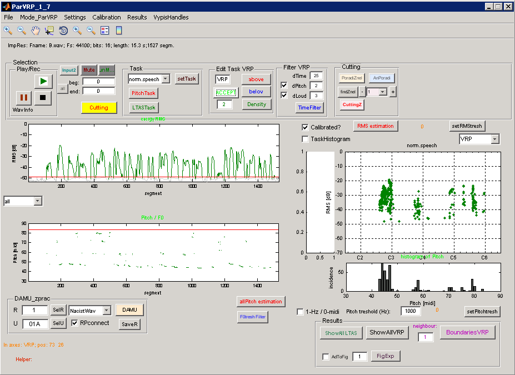Viewport: 515px width, 375px height.
Task: Open the VRP display type dropdown
Action: pyautogui.click(x=495, y=139)
